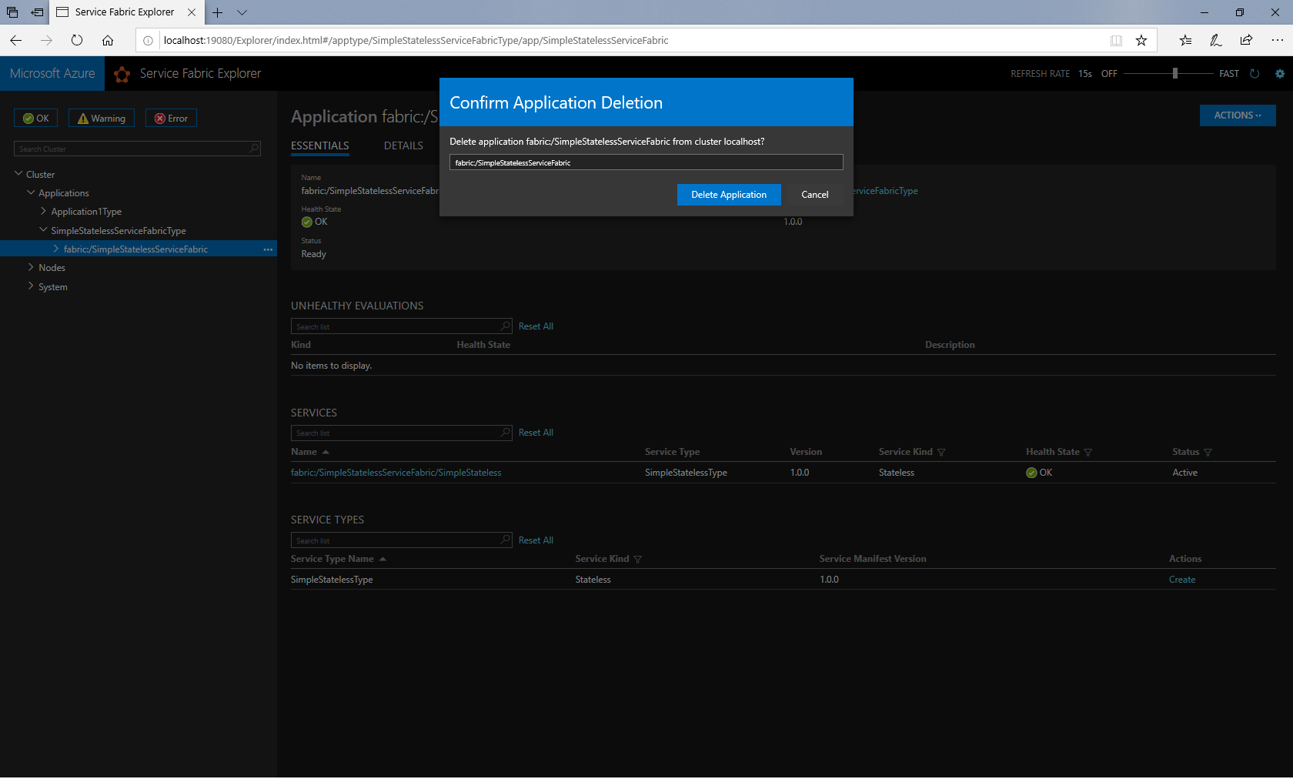Expand the System tree node
Viewport: 1293px width, 779px height.
31,286
